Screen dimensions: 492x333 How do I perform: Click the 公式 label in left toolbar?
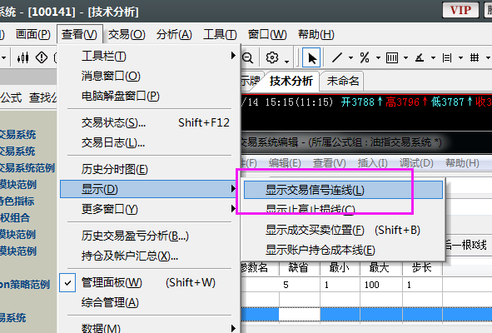point(12,97)
